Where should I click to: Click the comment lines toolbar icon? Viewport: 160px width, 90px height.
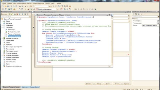(x=25, y=9)
